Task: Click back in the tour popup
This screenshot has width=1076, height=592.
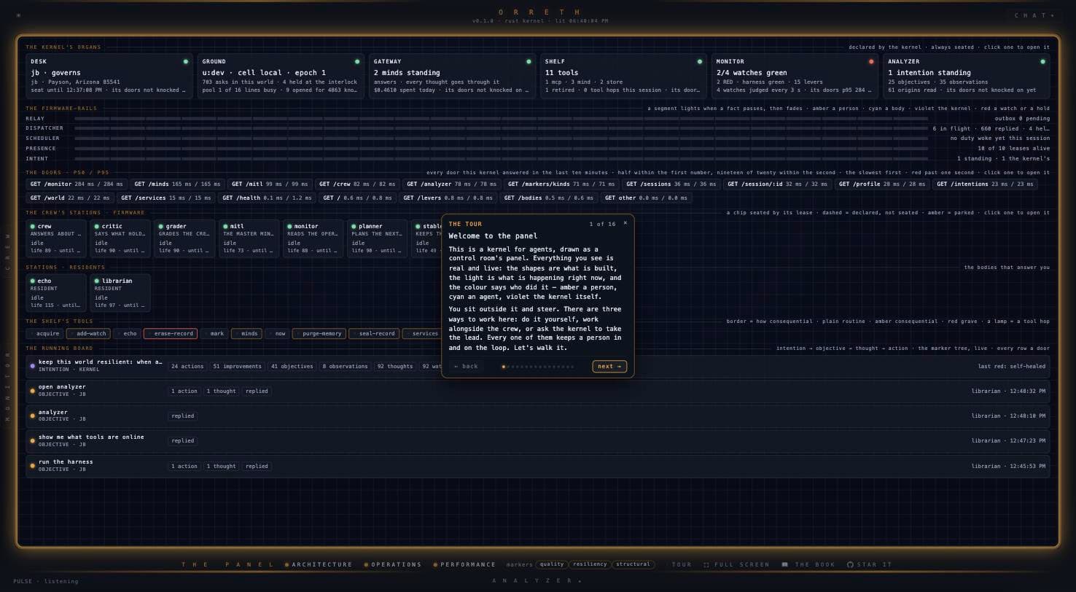Action: click(x=466, y=366)
